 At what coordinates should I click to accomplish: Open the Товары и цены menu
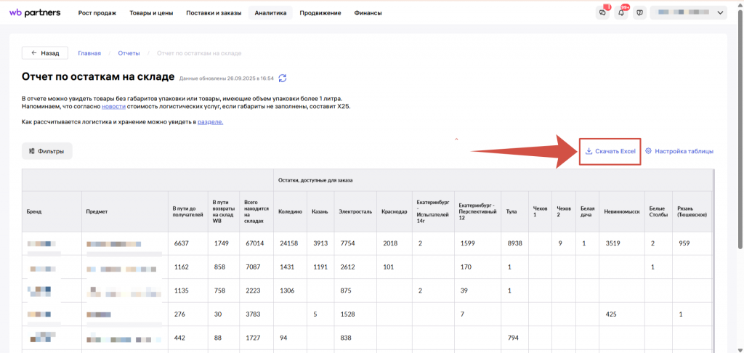[151, 13]
